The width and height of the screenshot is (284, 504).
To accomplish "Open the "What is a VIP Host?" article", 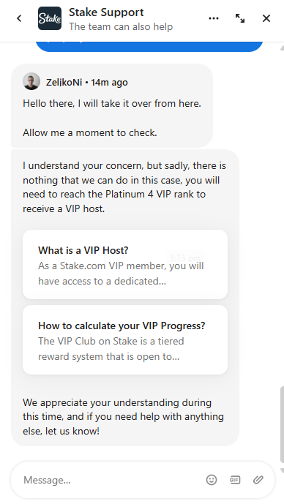I will coord(125,264).
